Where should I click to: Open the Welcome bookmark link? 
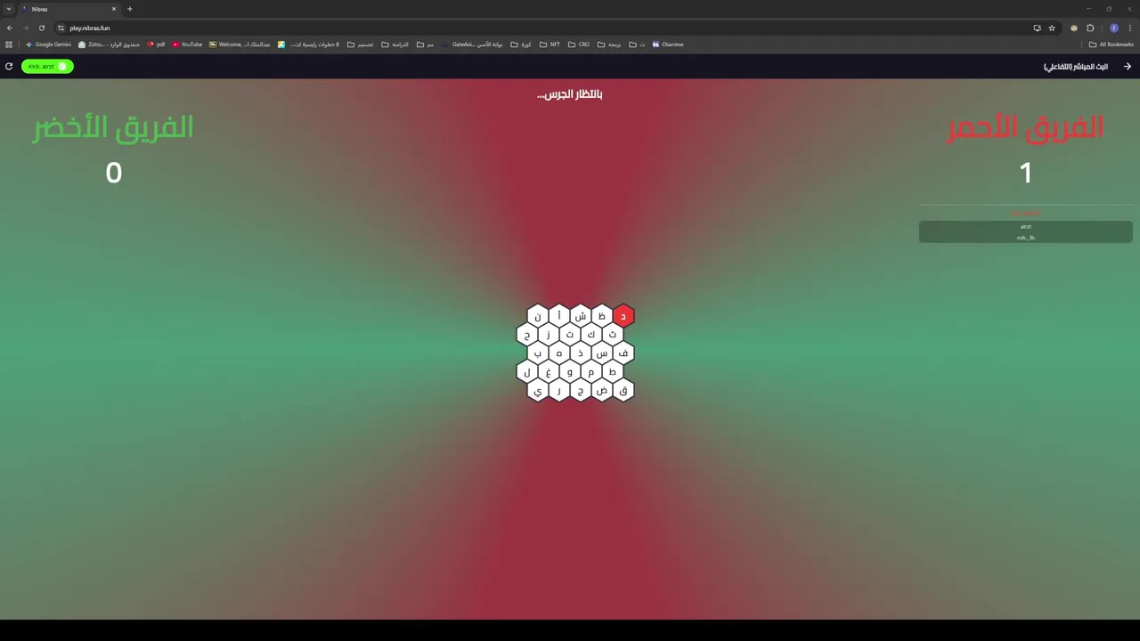[240, 45]
